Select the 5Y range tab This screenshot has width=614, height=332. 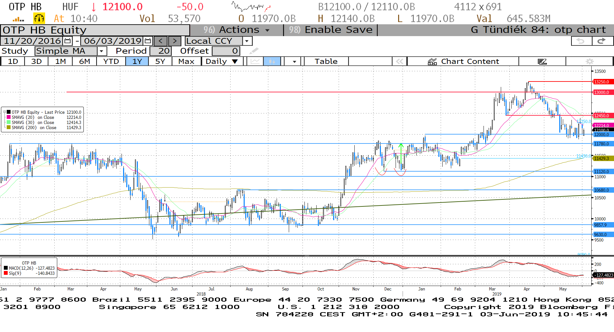click(x=160, y=61)
